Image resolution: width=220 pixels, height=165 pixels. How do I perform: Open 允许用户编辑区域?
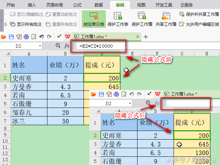point(199,24)
